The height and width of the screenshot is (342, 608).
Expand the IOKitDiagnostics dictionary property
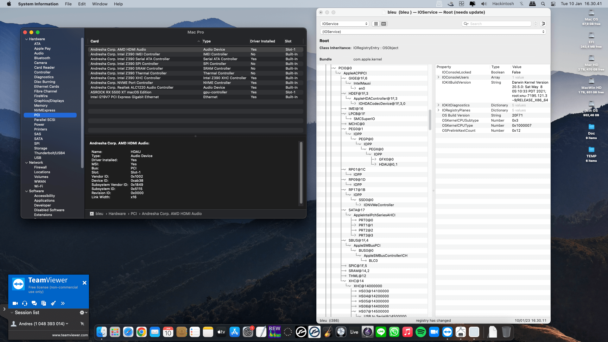pos(439,105)
